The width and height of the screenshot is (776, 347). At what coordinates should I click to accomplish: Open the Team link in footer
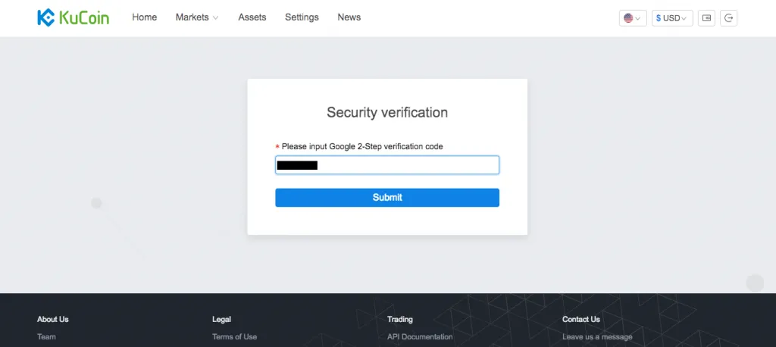[x=46, y=337]
